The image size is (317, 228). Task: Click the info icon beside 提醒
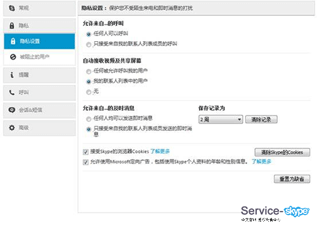coord(12,75)
